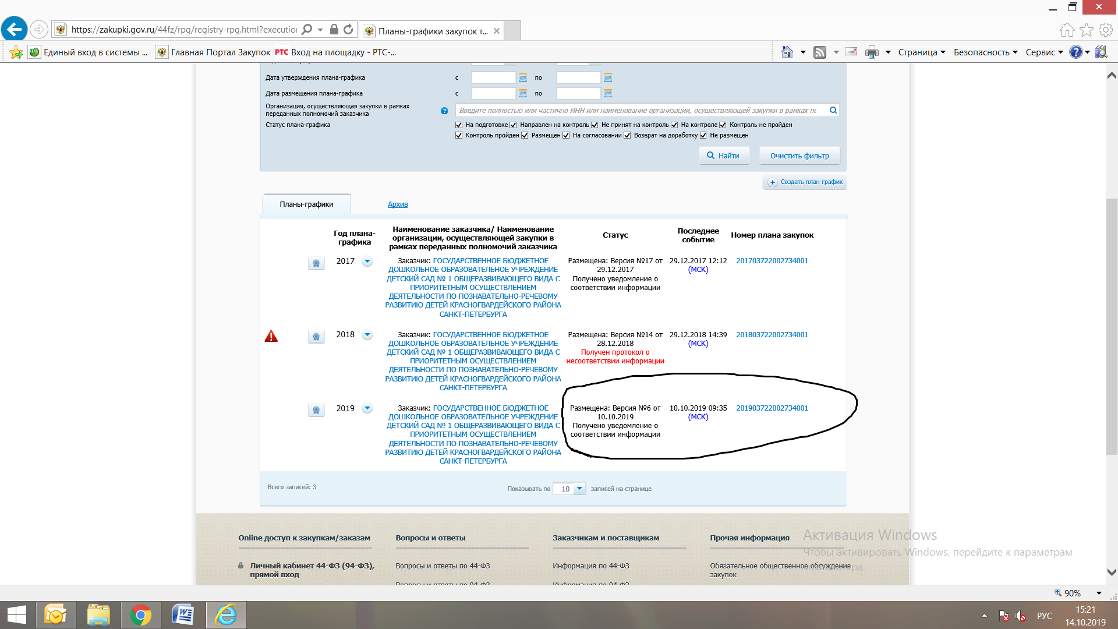Open calendar picker for approval date start
1118x629 pixels.
point(523,77)
